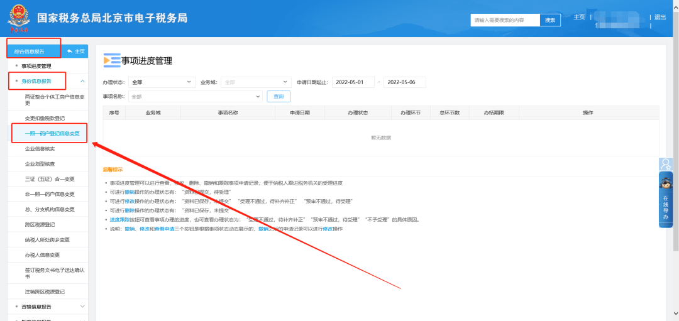Focus the header search input box
Screen dimensions: 679x321
click(505, 20)
